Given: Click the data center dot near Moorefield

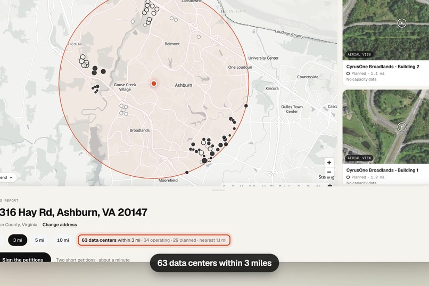Looking at the screenshot, I should click(187, 173).
